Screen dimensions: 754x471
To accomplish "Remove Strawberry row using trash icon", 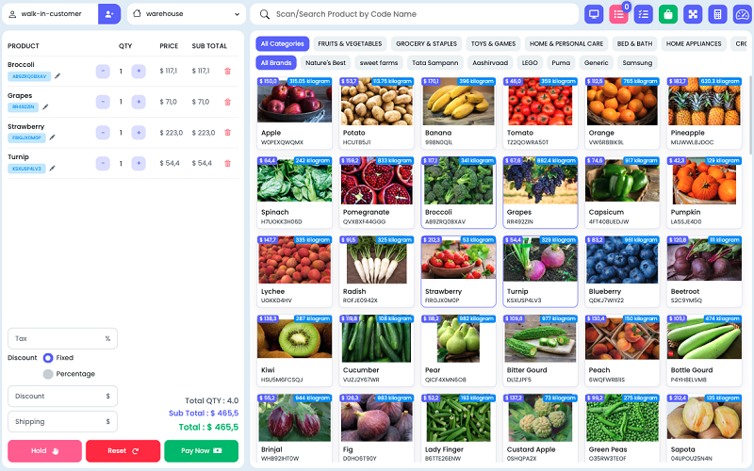I will pos(227,133).
